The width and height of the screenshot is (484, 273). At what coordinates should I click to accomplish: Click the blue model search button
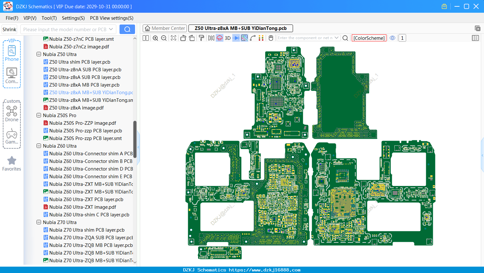127,29
